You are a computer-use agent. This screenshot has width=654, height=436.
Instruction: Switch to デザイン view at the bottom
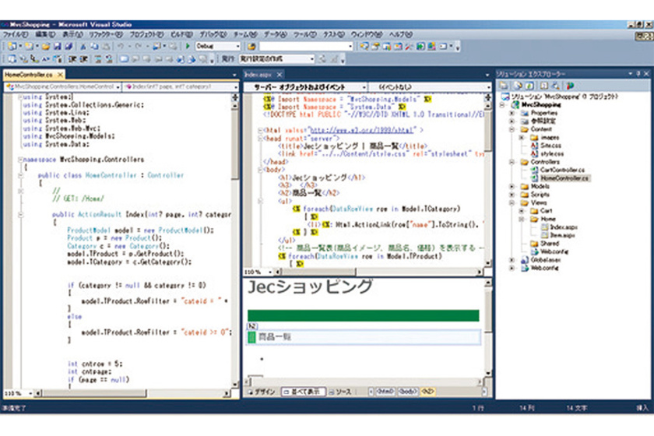[261, 392]
